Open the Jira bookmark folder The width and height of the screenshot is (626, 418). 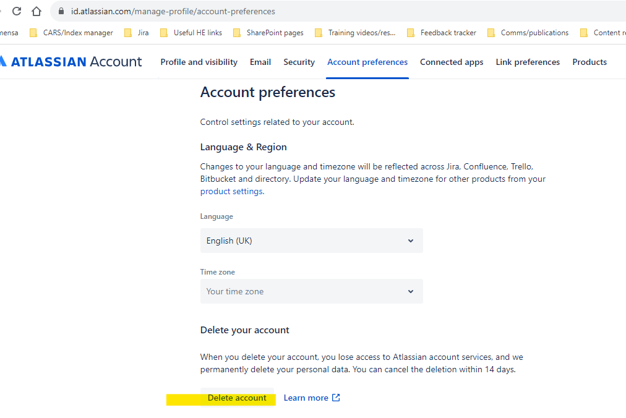tap(137, 33)
